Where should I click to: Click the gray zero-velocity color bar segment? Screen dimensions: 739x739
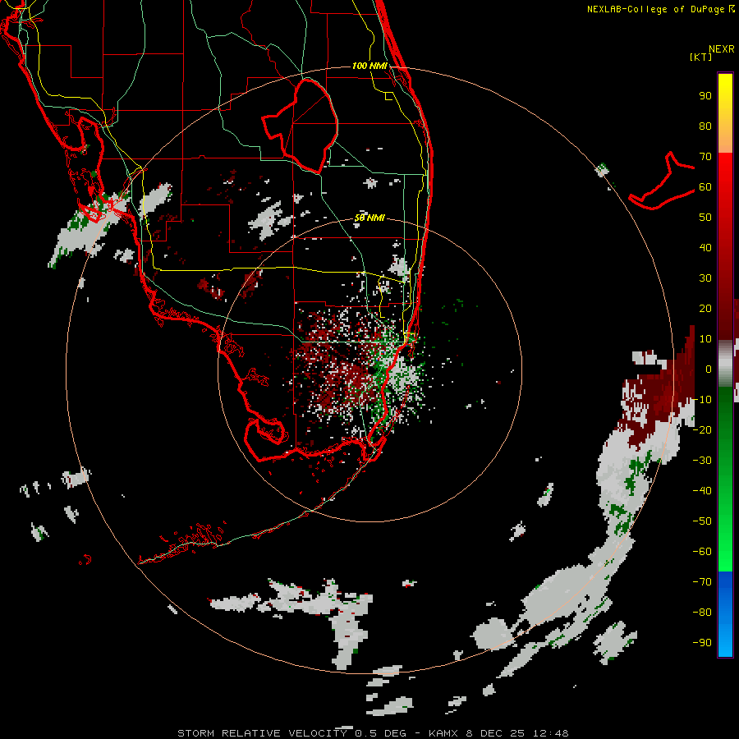725,363
